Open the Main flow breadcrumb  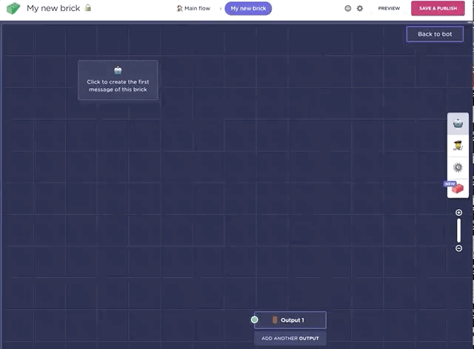pos(193,8)
